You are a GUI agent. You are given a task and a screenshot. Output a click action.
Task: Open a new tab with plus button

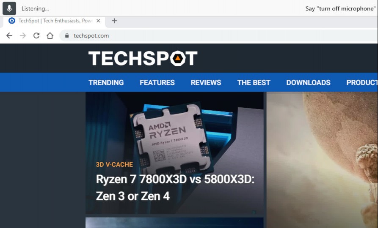(x=114, y=21)
